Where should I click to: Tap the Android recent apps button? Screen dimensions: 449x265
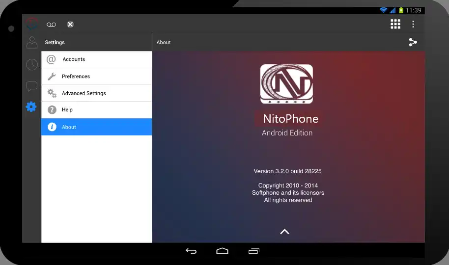pyautogui.click(x=253, y=251)
